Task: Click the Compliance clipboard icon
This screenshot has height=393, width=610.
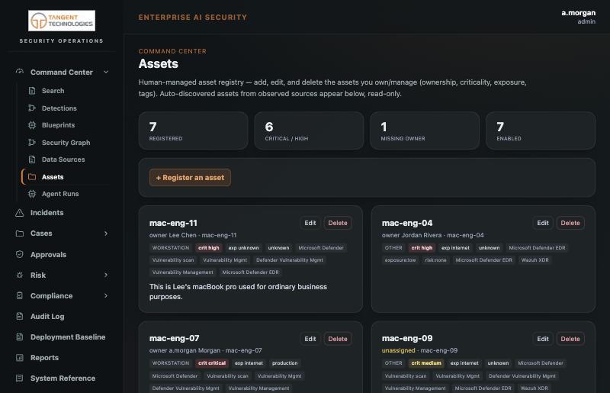Action: pos(20,295)
